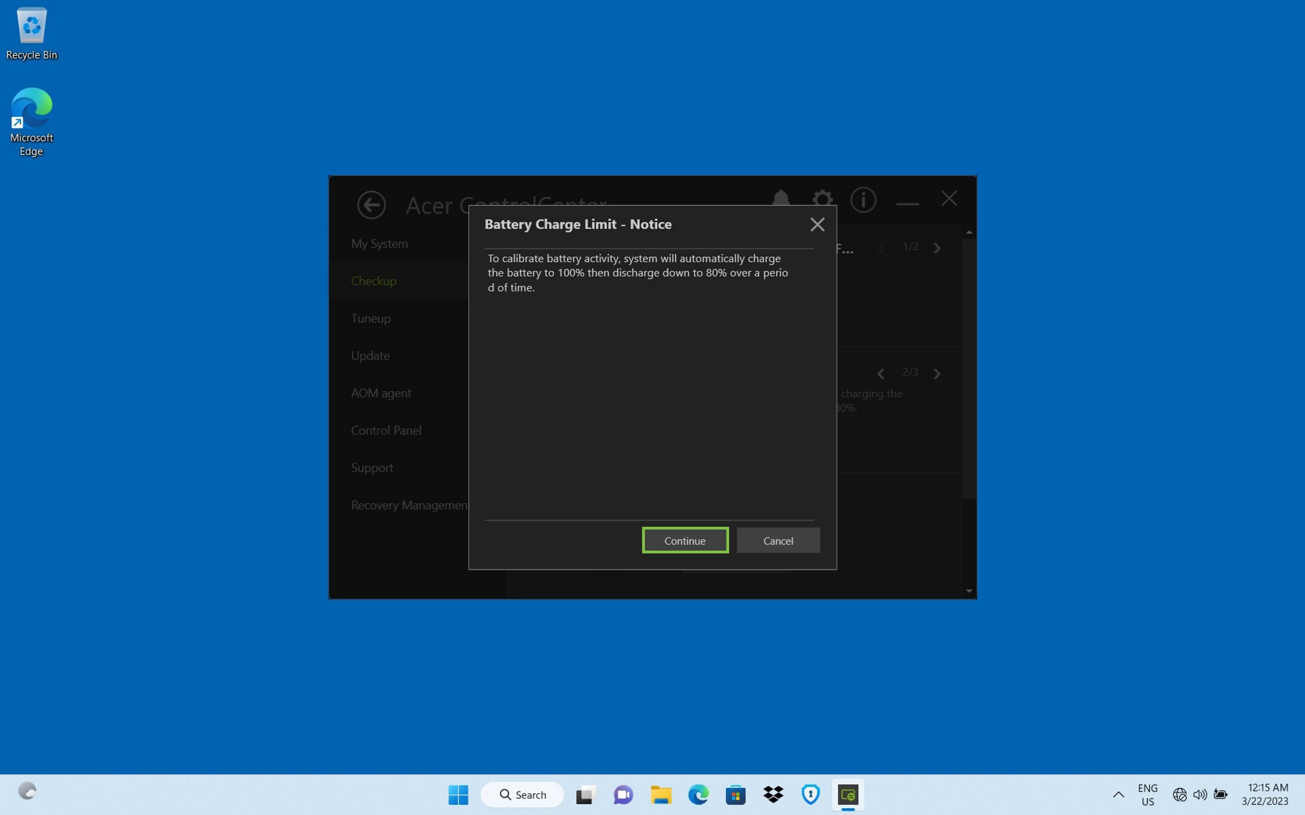Screen dimensions: 1305x815
Task: Open Dropbox from the taskbar
Action: 773,794
